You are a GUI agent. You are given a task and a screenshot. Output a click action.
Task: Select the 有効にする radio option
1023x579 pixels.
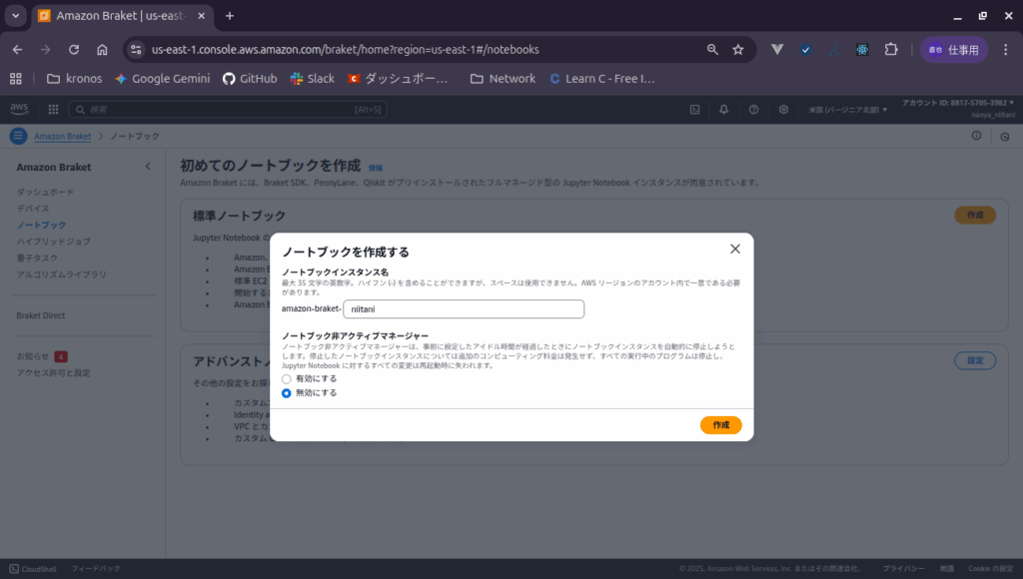[287, 378]
